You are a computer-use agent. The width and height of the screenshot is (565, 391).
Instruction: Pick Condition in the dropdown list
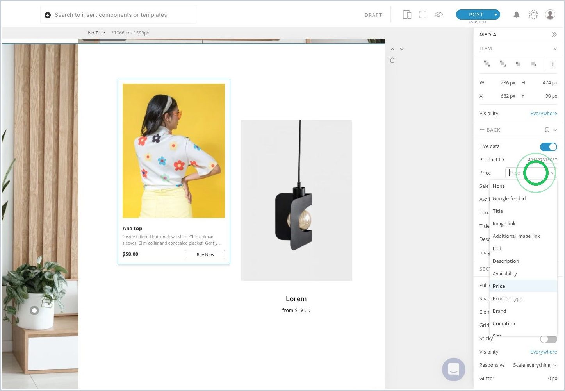523,324
